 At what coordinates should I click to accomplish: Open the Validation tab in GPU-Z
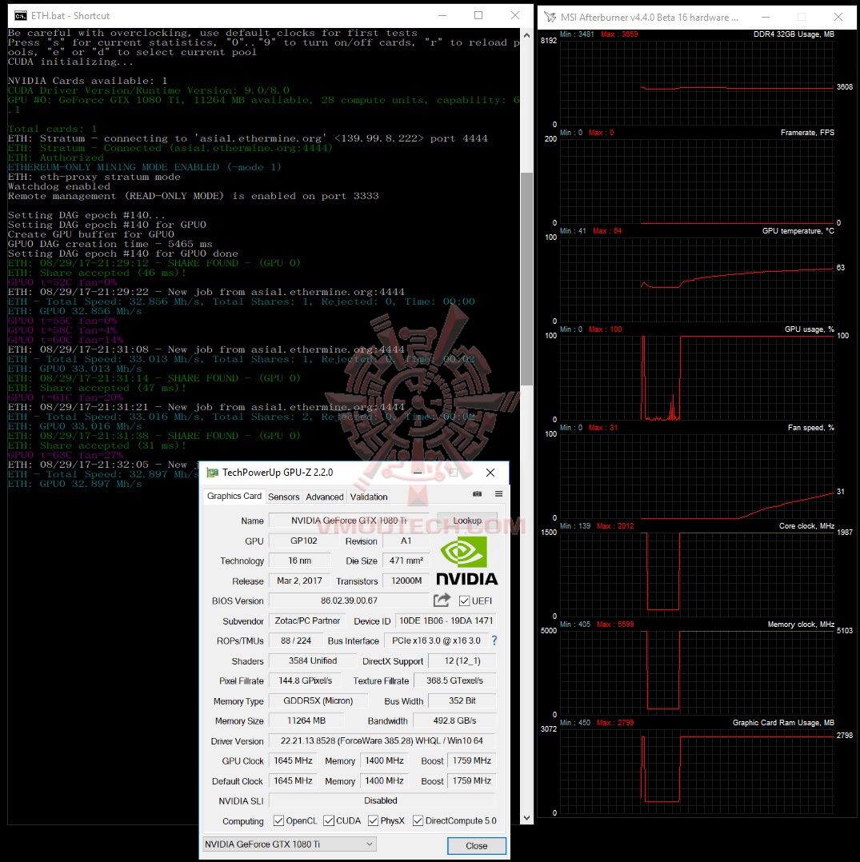(x=369, y=497)
